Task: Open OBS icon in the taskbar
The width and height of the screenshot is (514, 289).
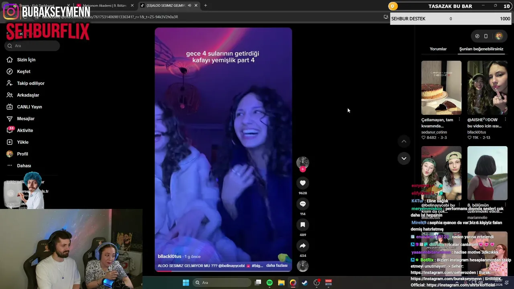Action: pyautogui.click(x=317, y=283)
